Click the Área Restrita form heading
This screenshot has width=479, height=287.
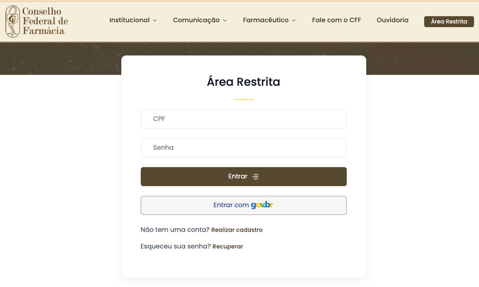(x=243, y=82)
